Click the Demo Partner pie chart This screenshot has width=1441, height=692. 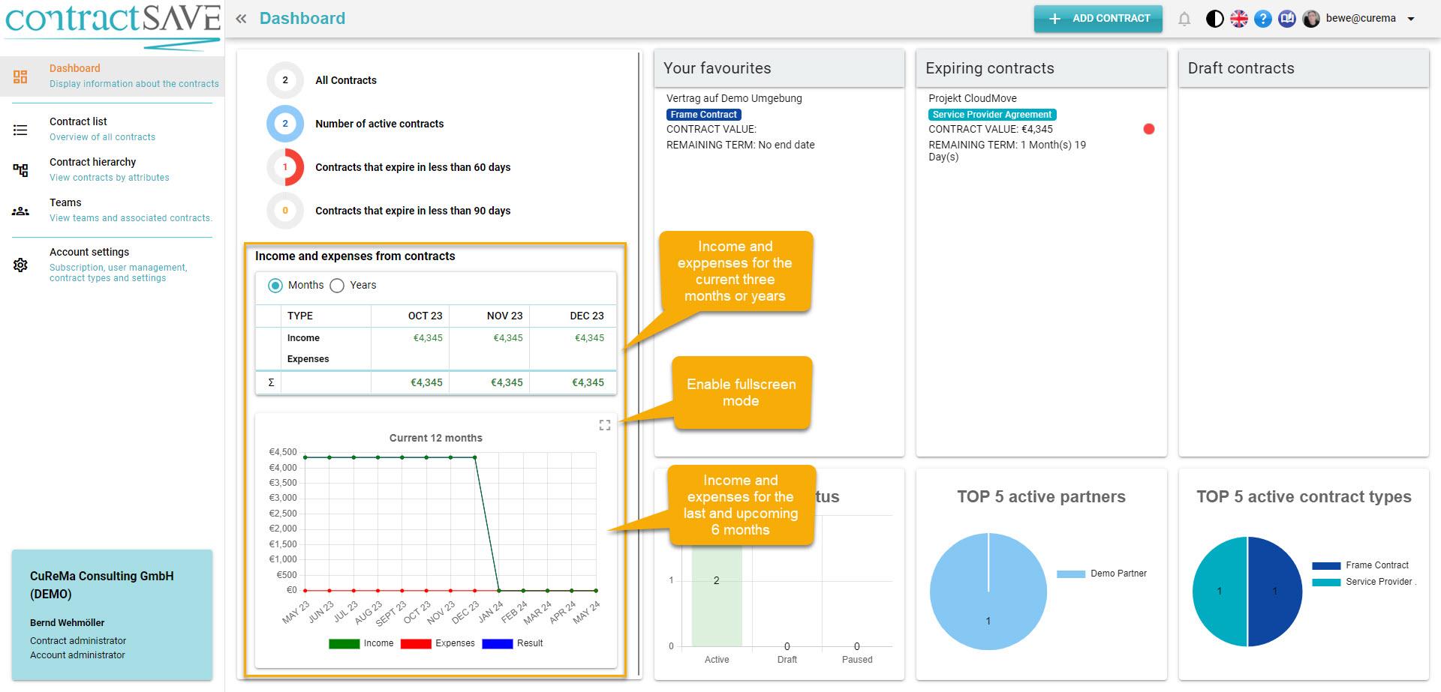pos(988,592)
